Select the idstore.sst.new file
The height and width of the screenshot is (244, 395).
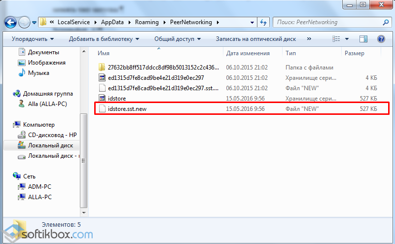point(127,108)
